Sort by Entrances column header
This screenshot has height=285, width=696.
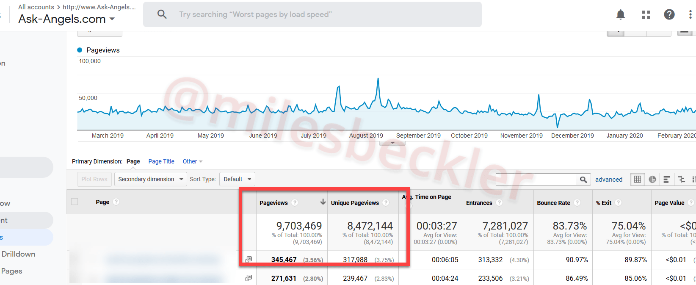coord(479,203)
